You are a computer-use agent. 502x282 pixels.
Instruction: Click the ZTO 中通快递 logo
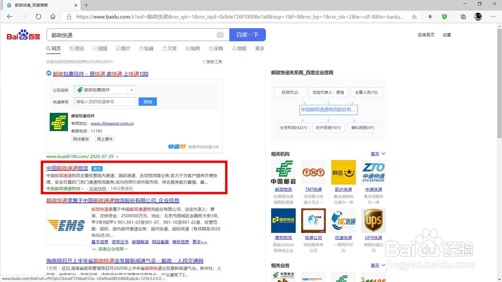[x=373, y=172]
